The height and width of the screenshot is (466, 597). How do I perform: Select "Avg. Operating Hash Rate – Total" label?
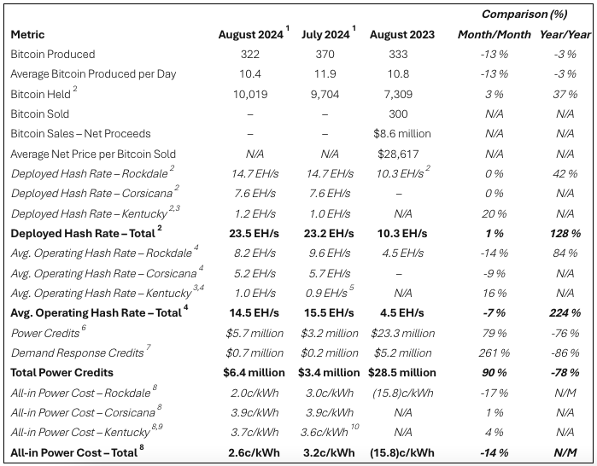pos(95,313)
